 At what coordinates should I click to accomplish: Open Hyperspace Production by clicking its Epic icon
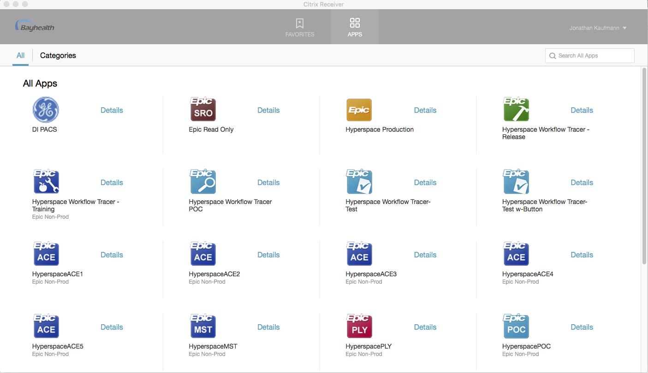coord(359,110)
